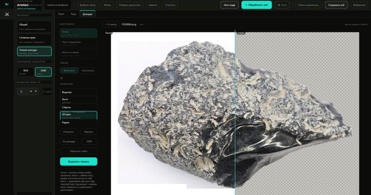Choose Было comparison view
Screen dimensions: 371x195
(x=79, y=100)
